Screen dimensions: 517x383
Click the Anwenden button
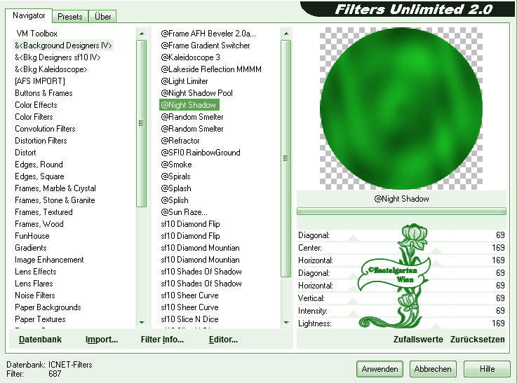click(380, 369)
